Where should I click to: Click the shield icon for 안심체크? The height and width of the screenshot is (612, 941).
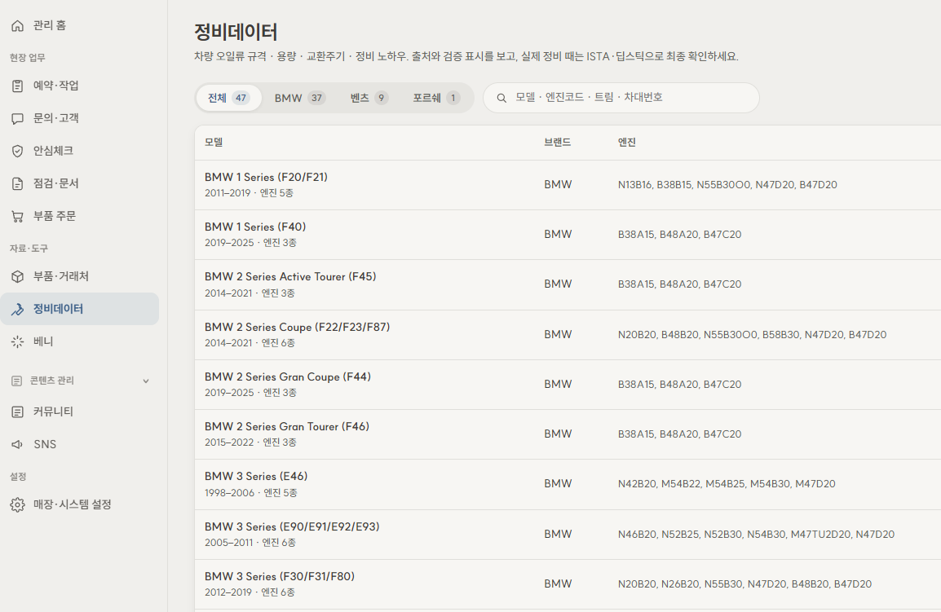pyautogui.click(x=17, y=152)
